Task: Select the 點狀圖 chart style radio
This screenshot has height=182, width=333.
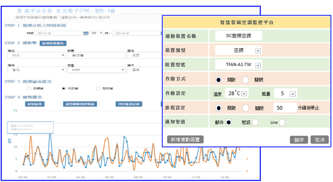Action: click(98, 88)
